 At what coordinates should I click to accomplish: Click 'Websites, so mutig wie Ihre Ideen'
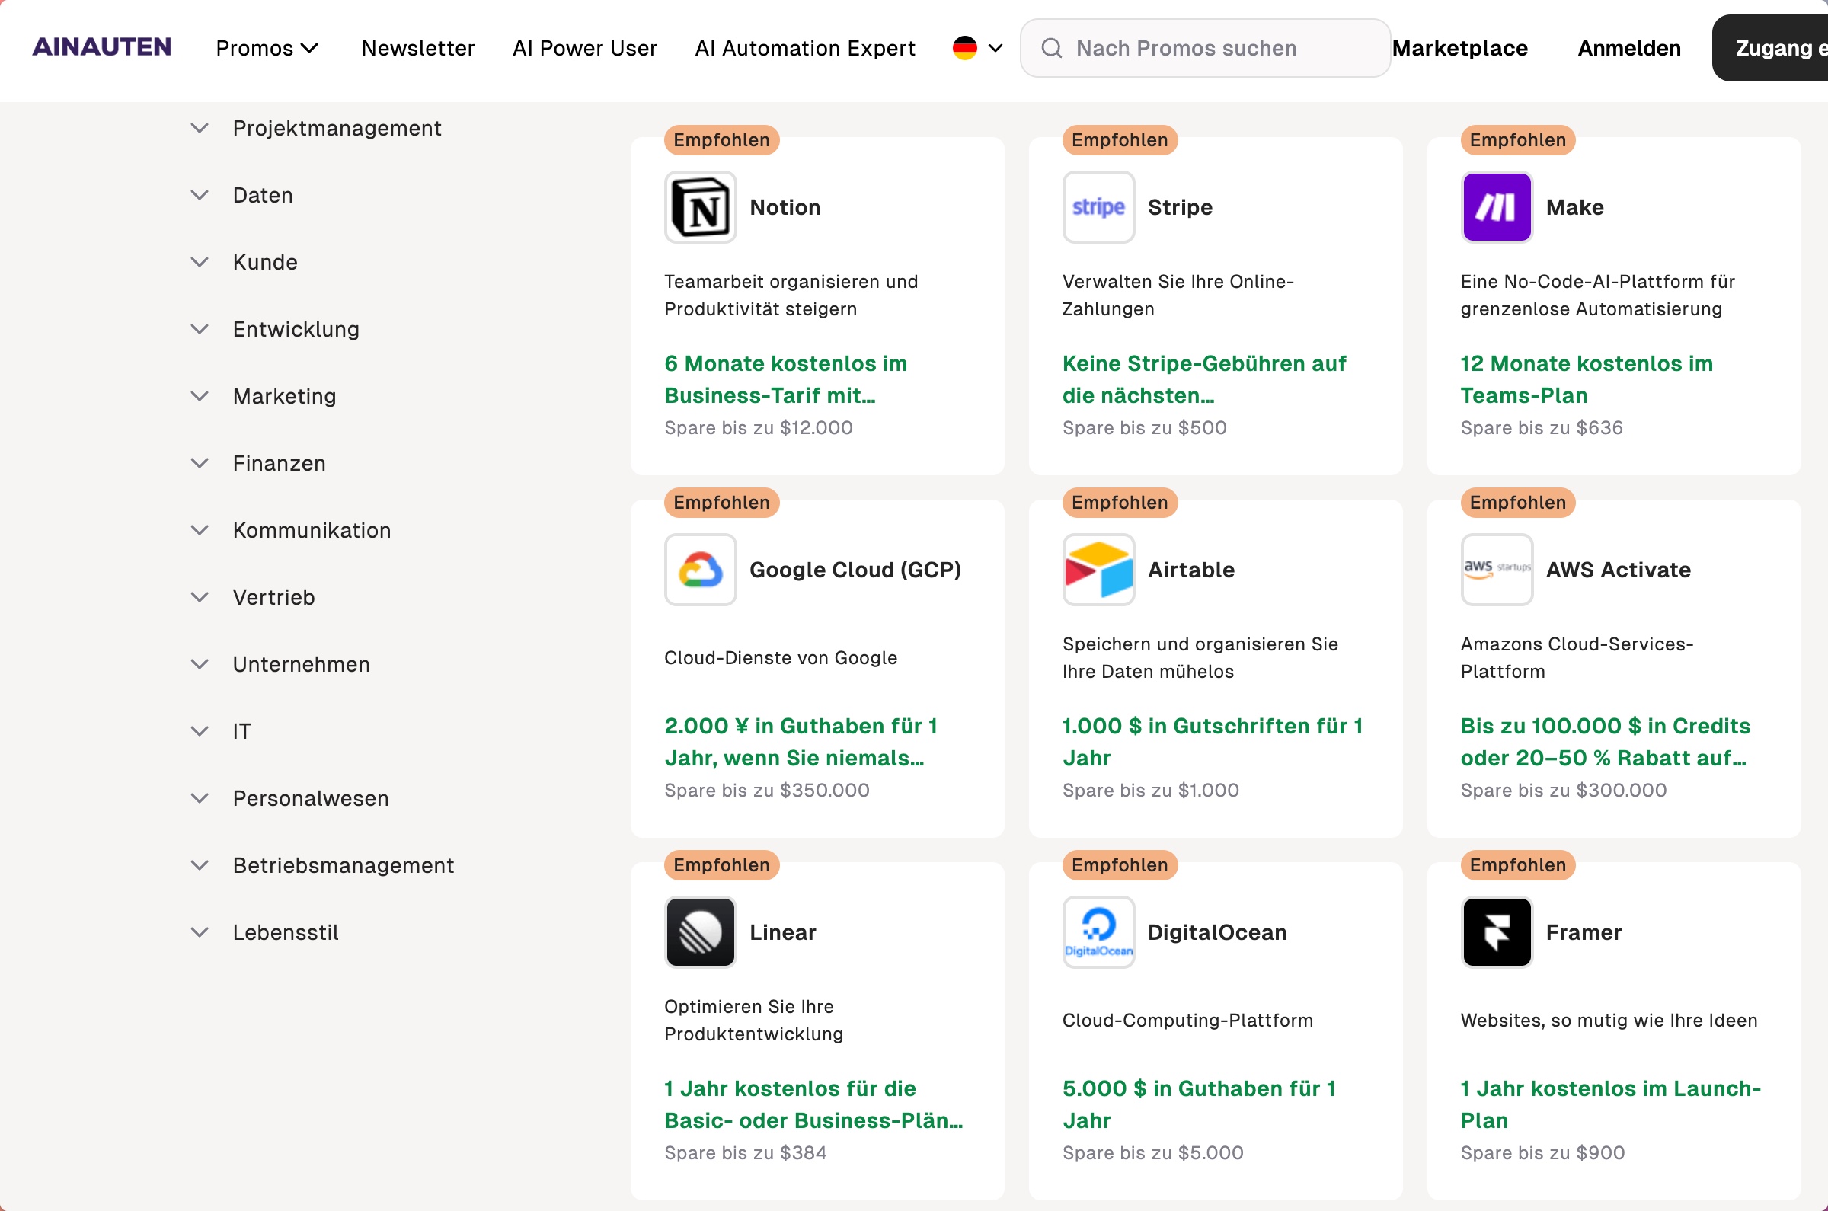[1609, 1021]
